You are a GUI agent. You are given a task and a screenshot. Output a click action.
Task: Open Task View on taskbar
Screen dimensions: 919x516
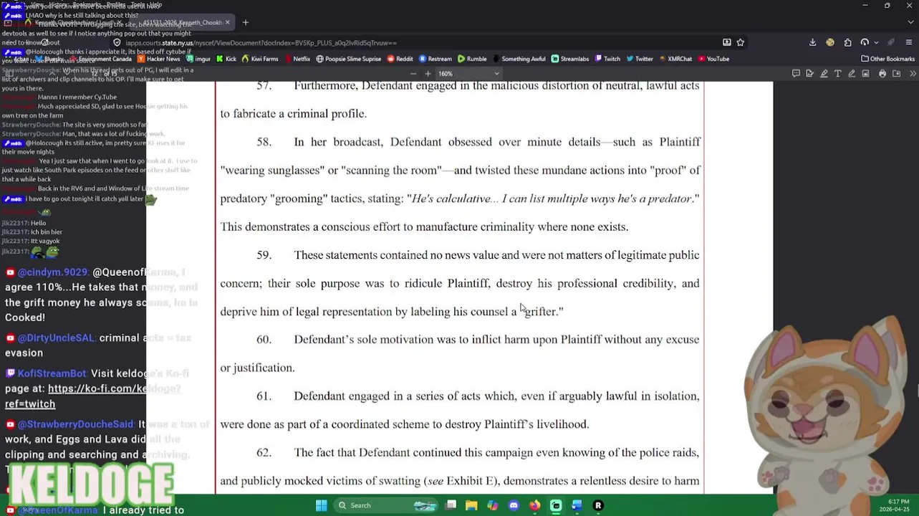451,506
